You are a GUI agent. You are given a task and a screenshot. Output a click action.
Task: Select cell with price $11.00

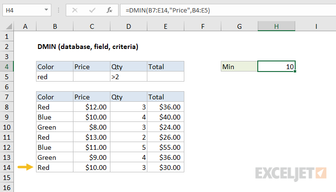(x=92, y=147)
